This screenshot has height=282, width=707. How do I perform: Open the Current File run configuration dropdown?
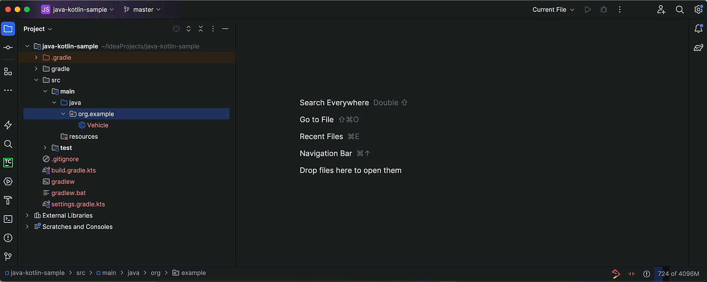553,9
